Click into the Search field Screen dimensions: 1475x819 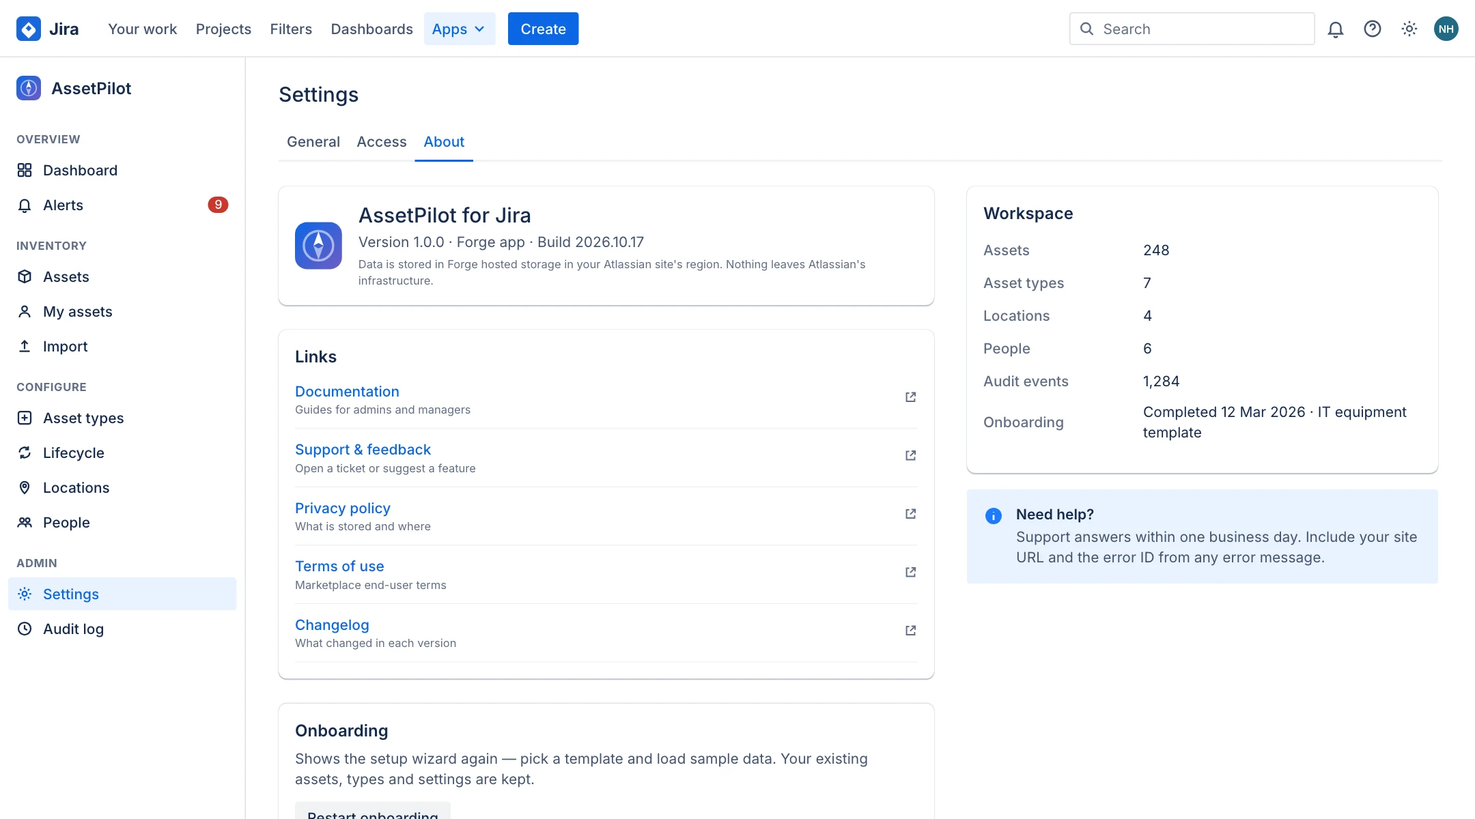(x=1192, y=29)
